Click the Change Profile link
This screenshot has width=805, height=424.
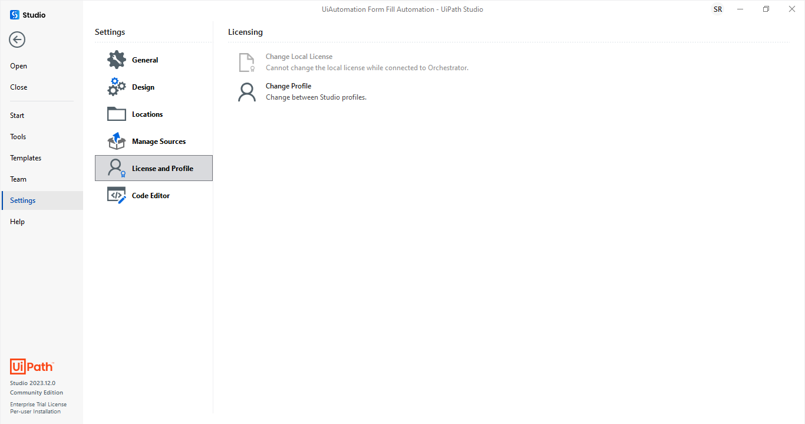[288, 86]
